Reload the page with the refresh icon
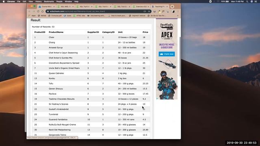Viewport: 260px width, 146px height. pyautogui.click(x=38, y=11)
